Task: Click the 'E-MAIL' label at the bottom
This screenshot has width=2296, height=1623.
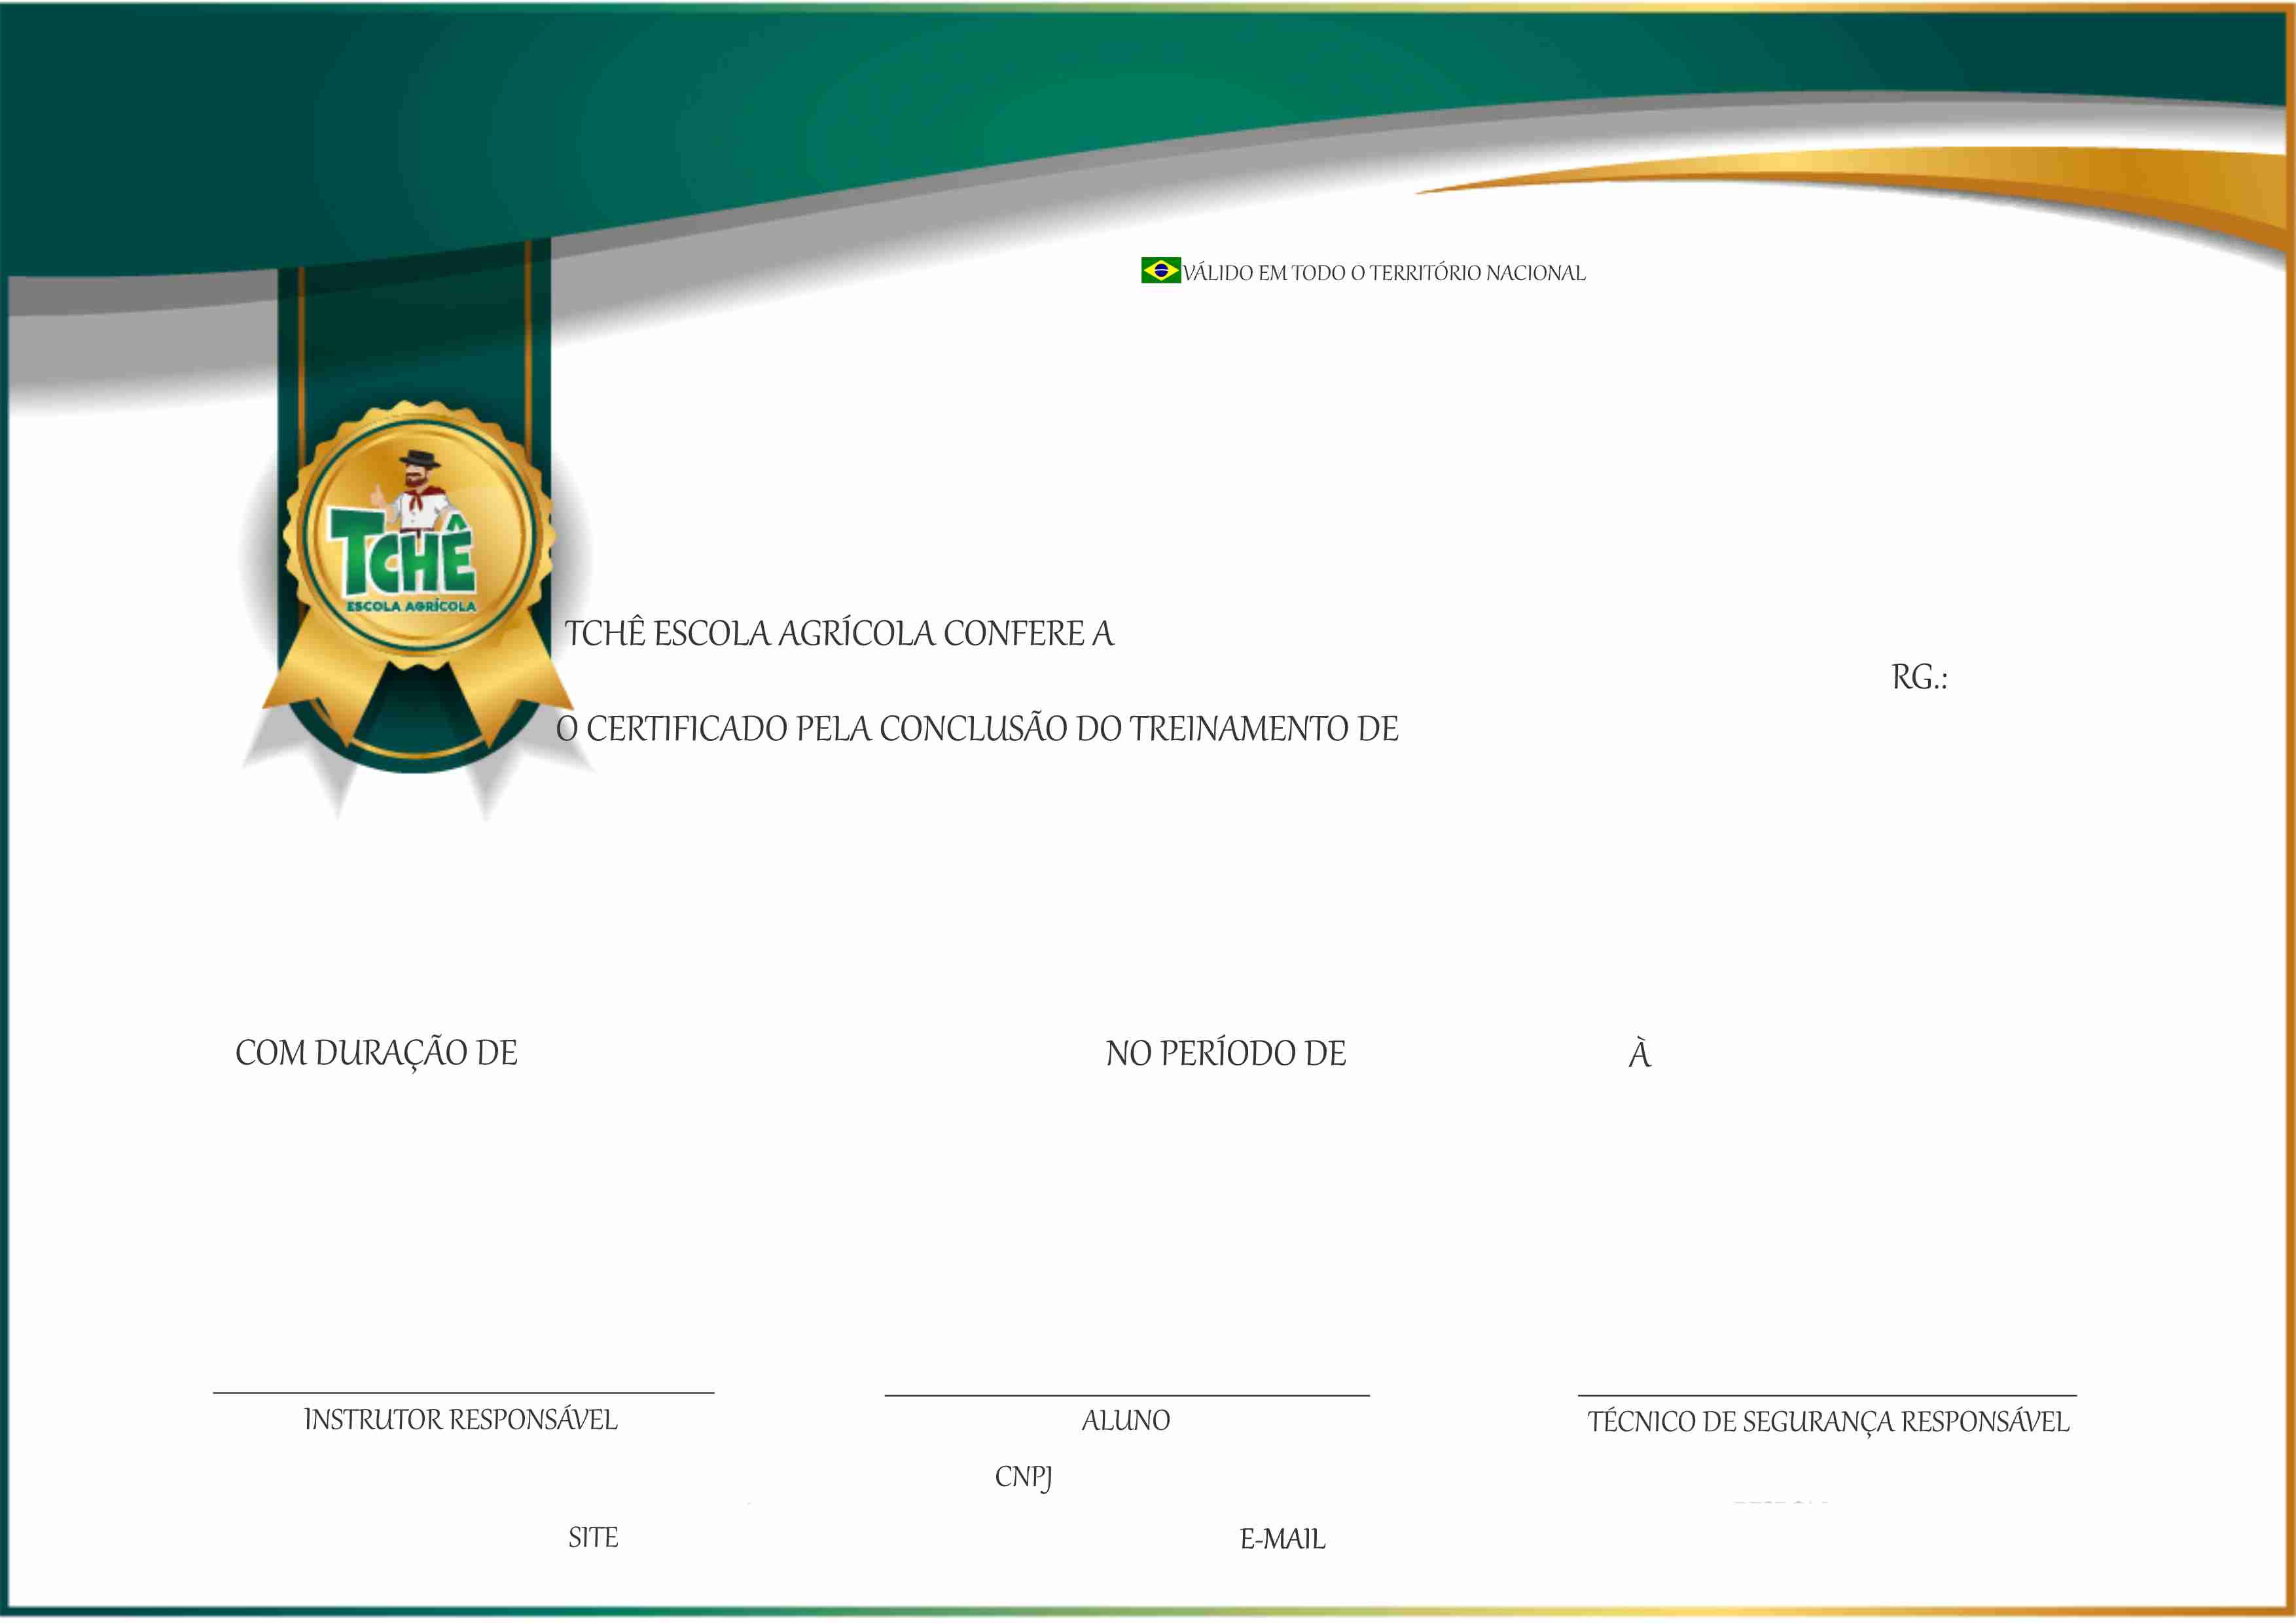Action: pyautogui.click(x=1282, y=1539)
